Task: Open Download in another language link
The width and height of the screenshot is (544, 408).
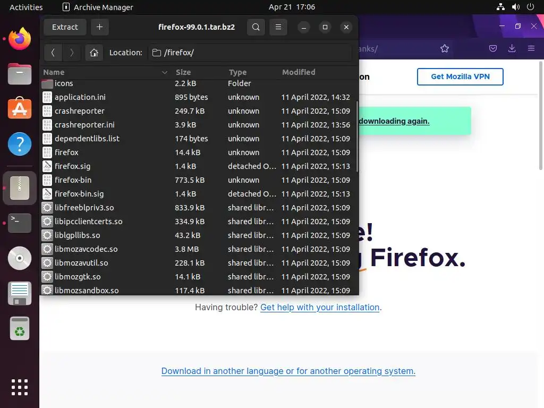Action: point(288,371)
